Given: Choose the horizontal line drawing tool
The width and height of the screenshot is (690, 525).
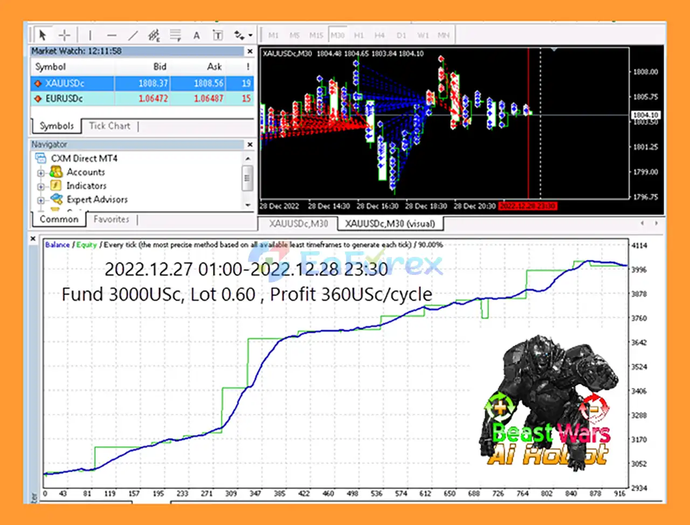Looking at the screenshot, I should tap(112, 36).
